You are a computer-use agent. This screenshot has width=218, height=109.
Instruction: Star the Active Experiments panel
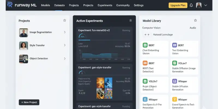click(131, 20)
